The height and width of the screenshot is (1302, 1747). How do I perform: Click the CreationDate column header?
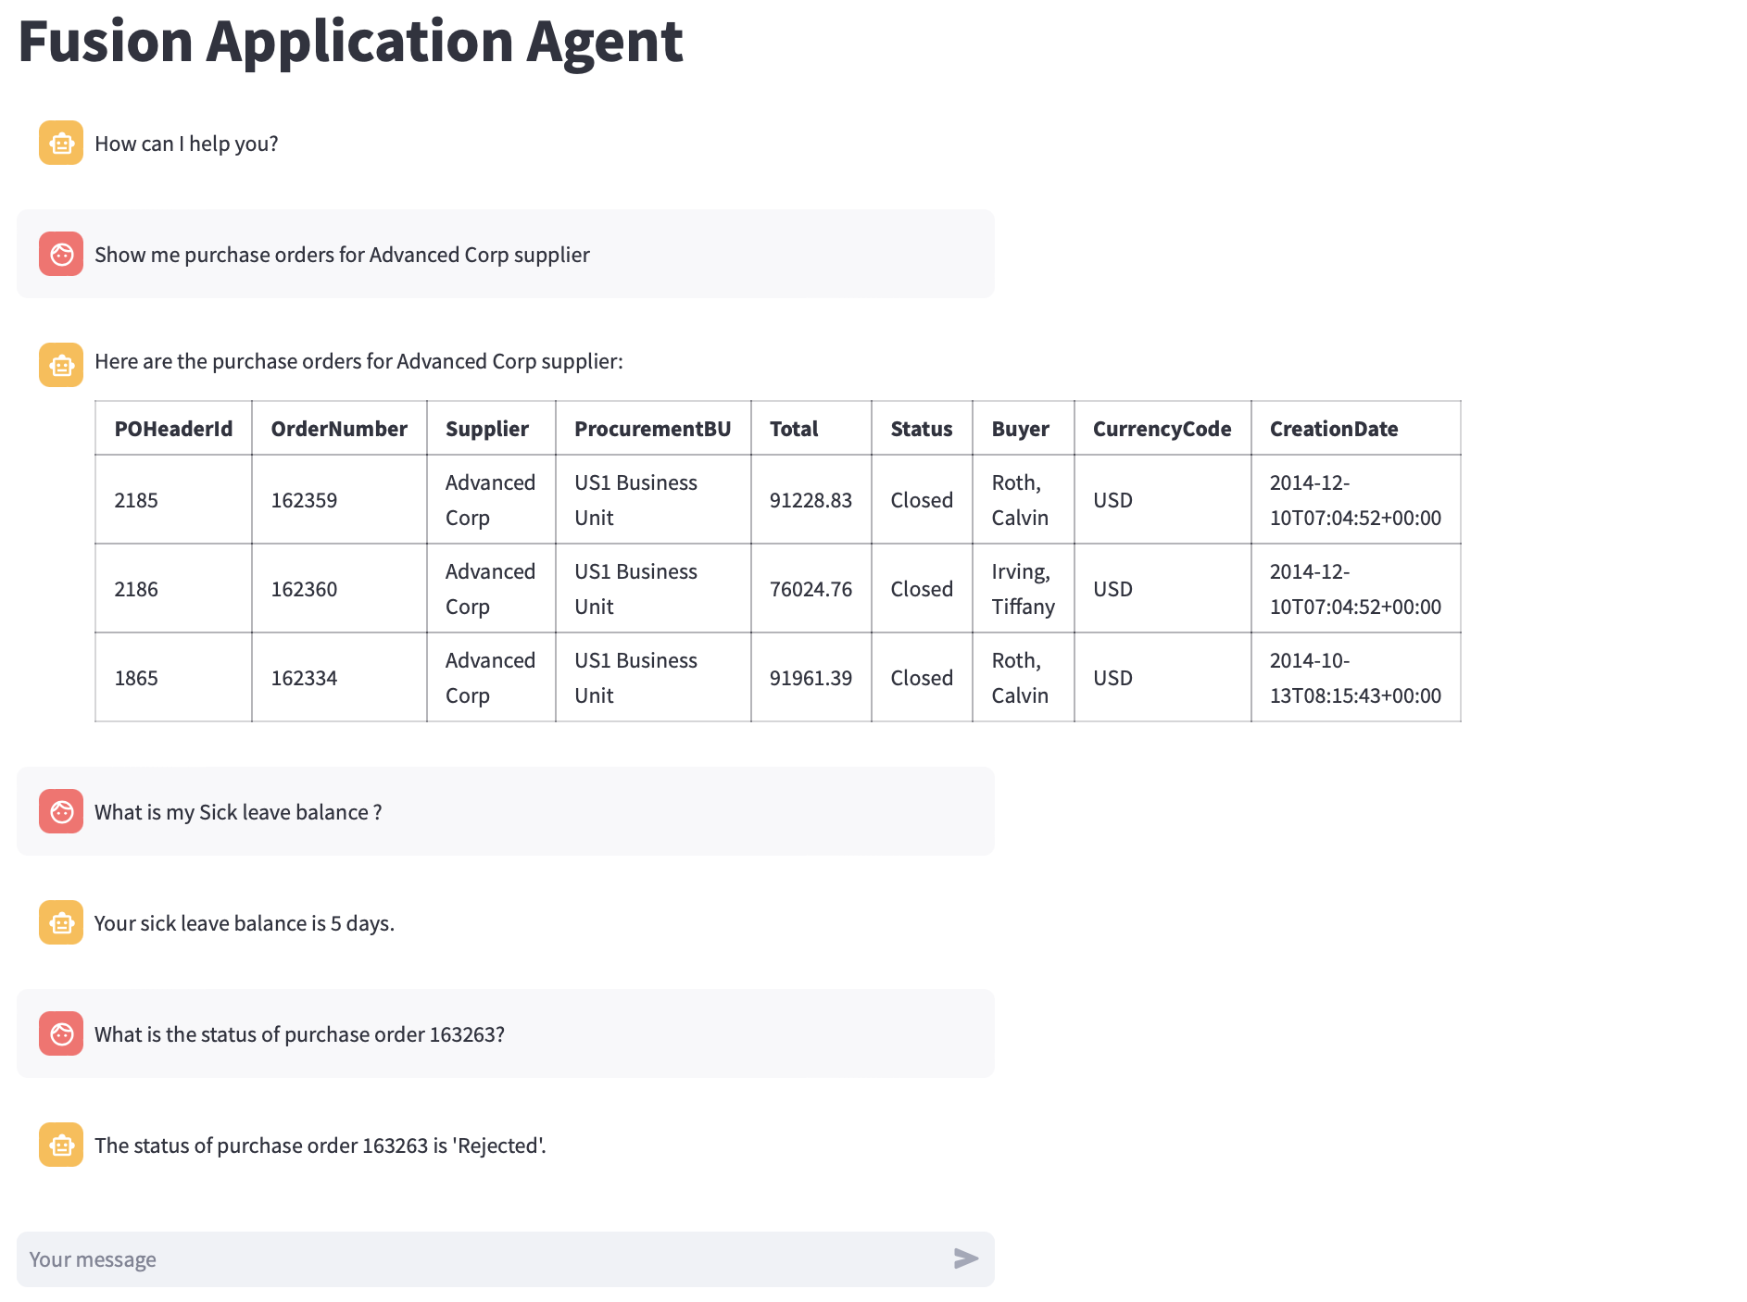click(1334, 428)
